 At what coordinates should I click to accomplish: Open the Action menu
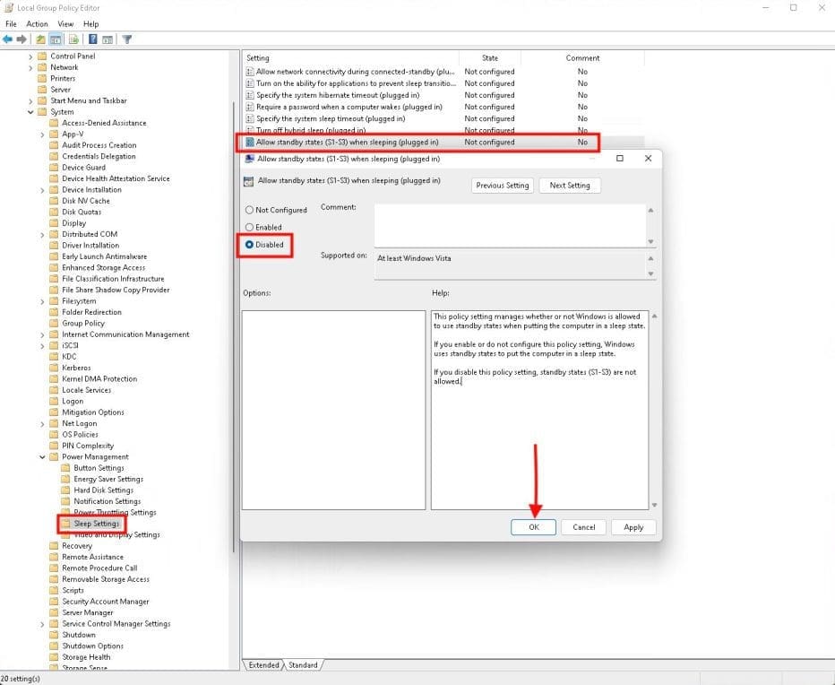(37, 24)
